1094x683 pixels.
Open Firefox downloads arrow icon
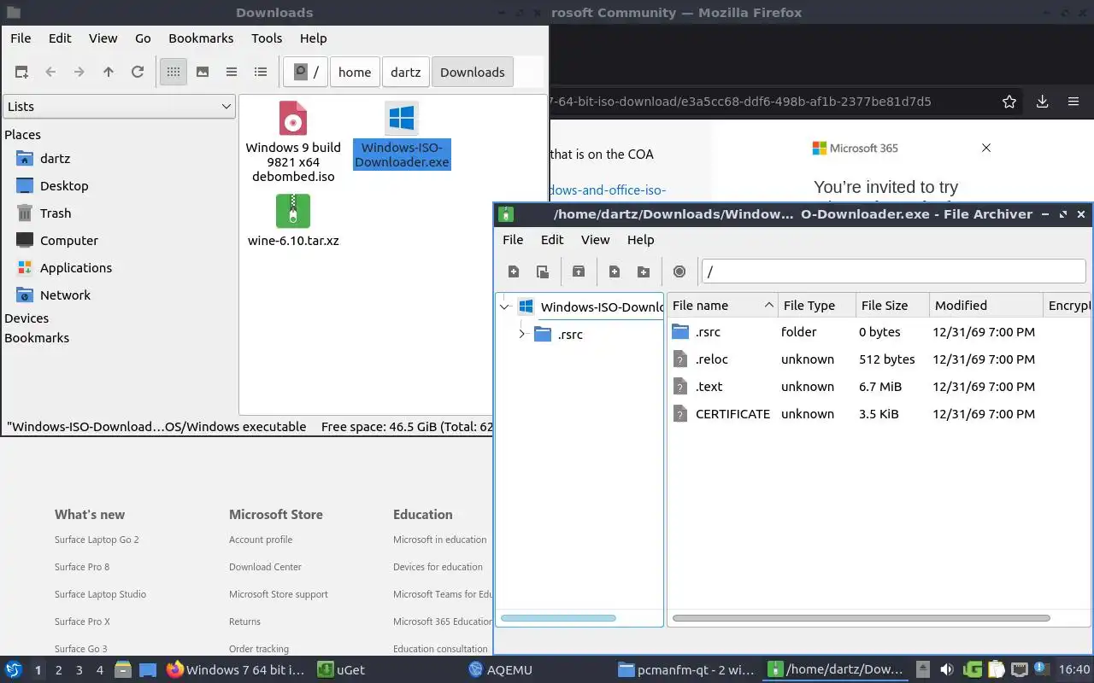click(x=1042, y=102)
